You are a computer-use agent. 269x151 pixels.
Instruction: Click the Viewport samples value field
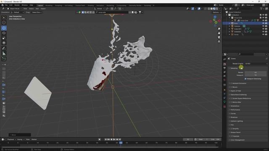tap(256, 75)
